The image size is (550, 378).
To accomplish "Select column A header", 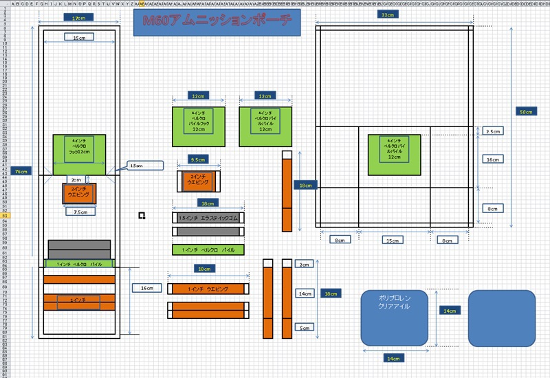I will [x=12, y=4].
